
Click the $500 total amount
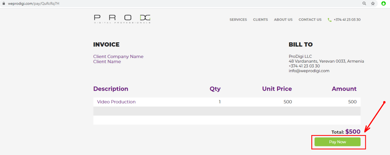point(352,132)
